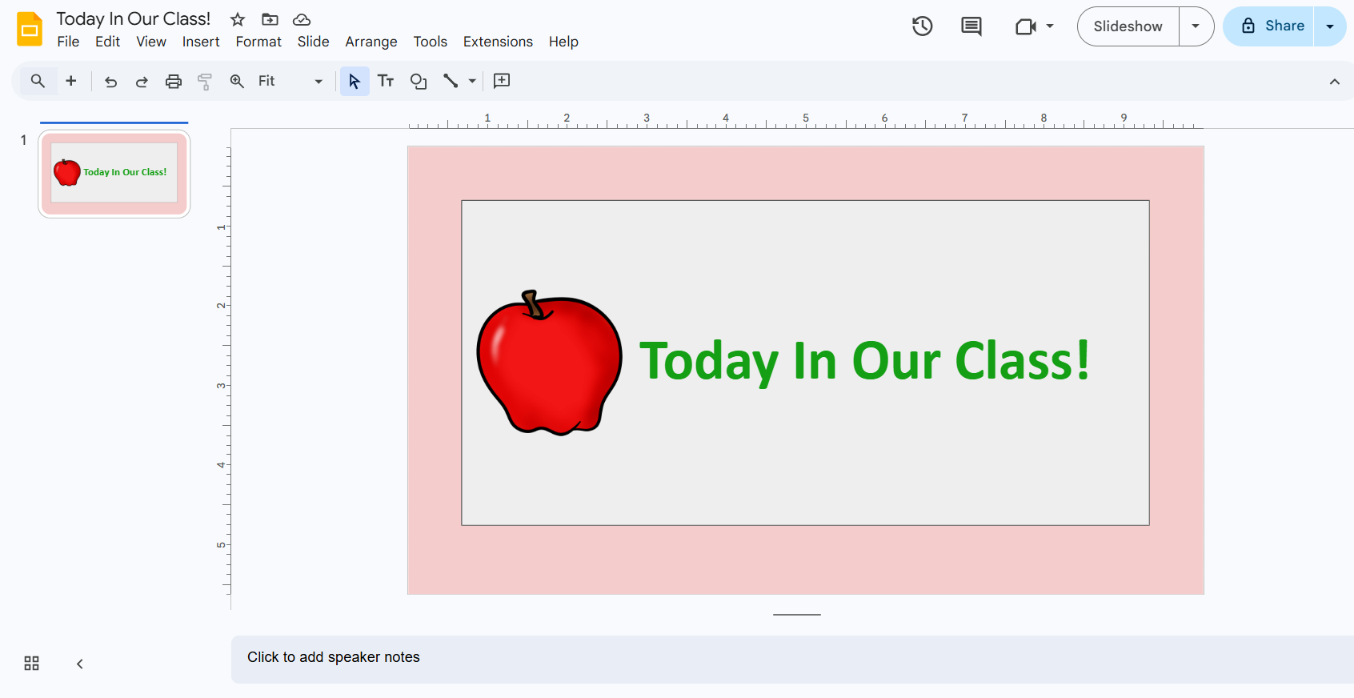Select the Text box tool

tap(386, 81)
